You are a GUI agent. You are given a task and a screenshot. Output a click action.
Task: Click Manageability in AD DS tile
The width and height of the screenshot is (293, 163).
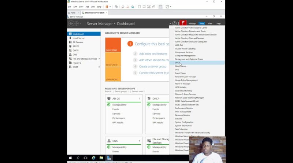pyautogui.click(x=119, y=105)
